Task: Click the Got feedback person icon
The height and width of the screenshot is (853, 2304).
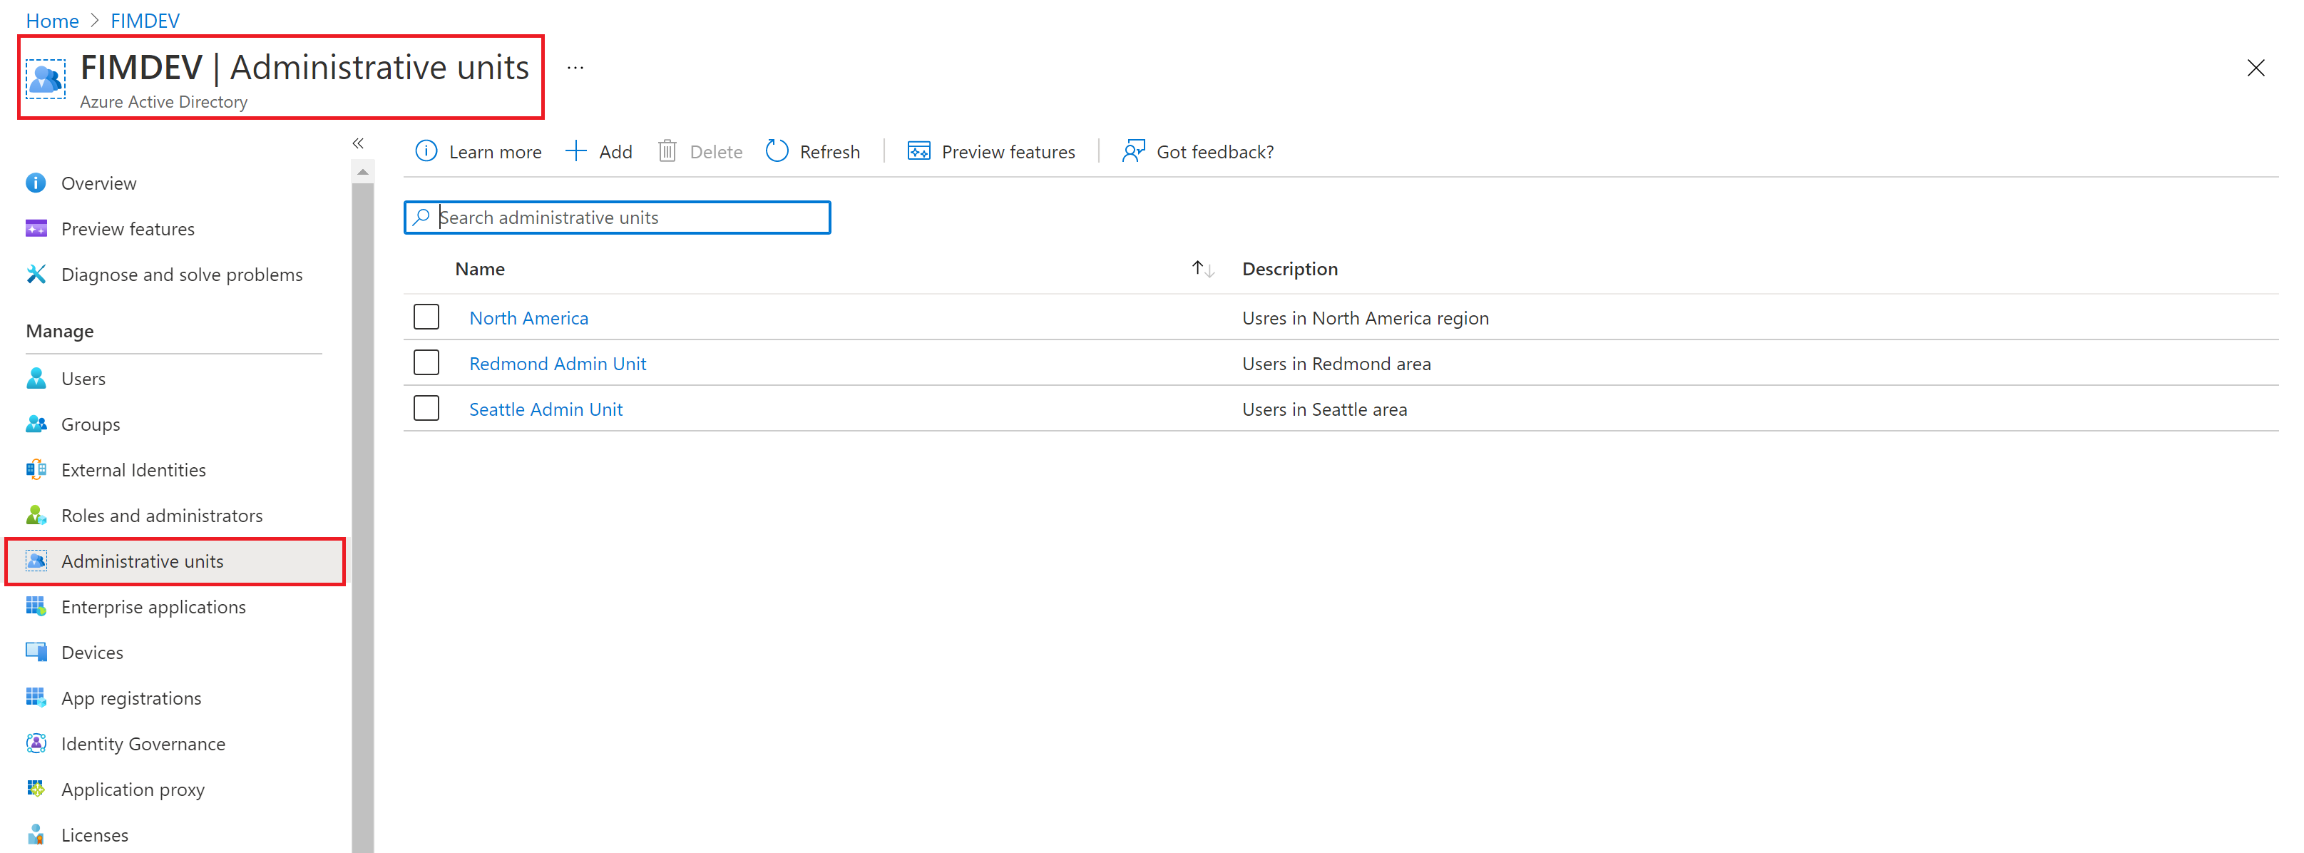Action: tap(1133, 151)
